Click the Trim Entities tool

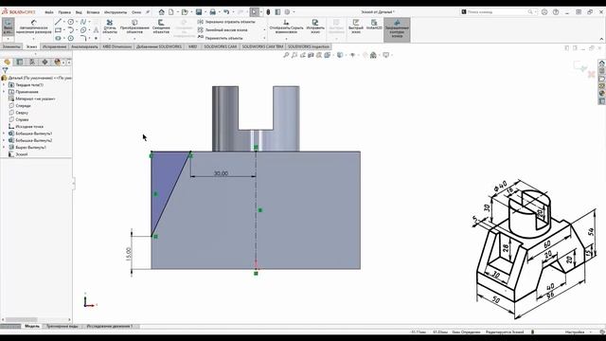click(x=110, y=27)
